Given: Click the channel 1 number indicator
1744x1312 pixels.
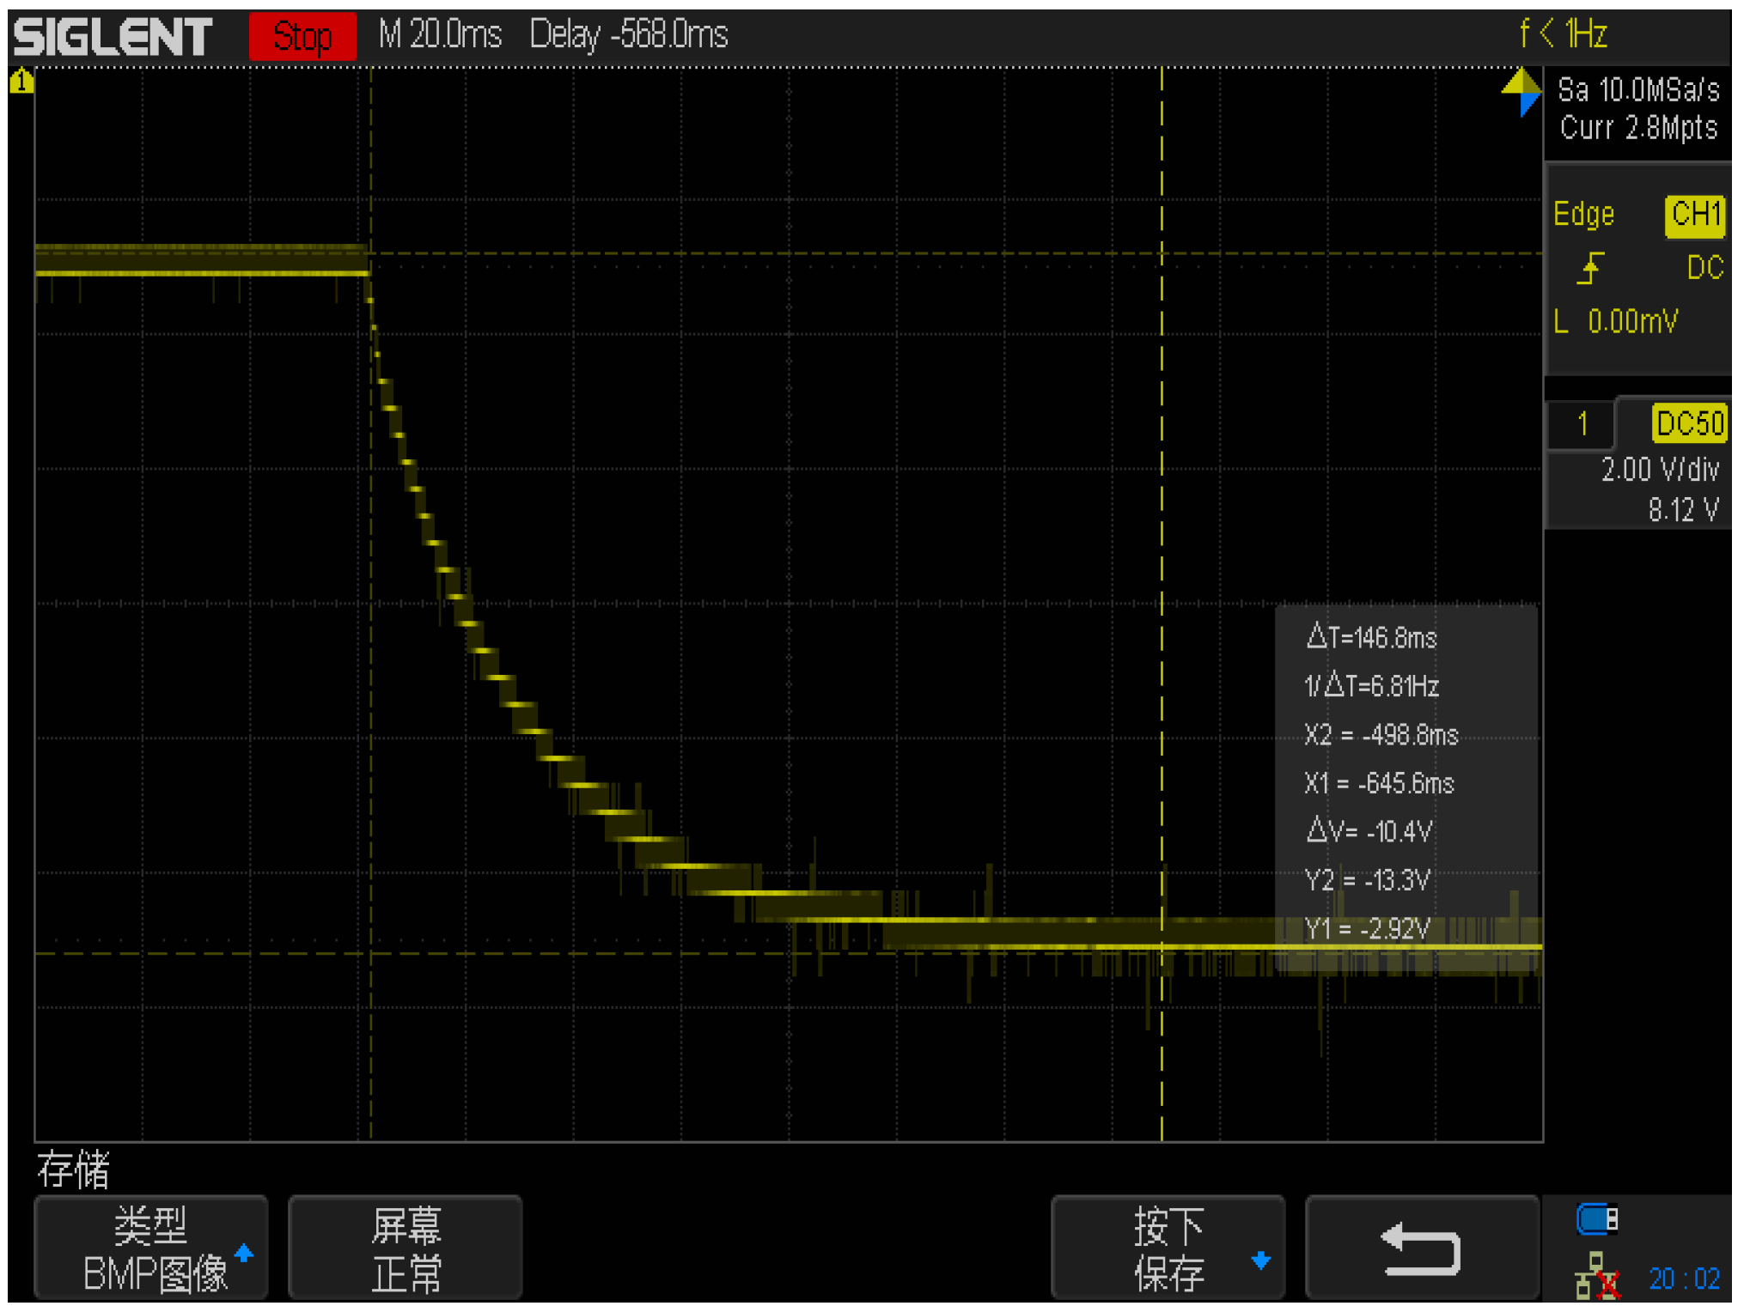Looking at the screenshot, I should click(x=1582, y=423).
